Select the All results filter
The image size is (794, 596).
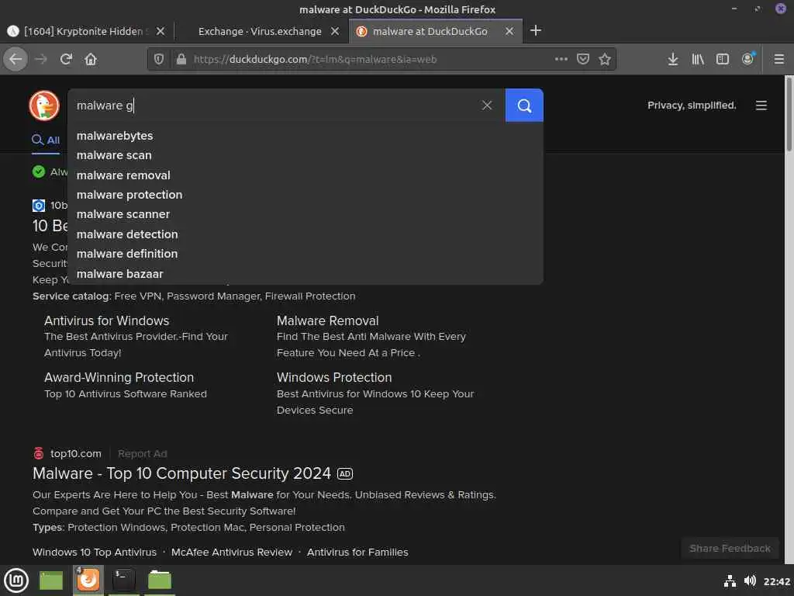point(46,140)
